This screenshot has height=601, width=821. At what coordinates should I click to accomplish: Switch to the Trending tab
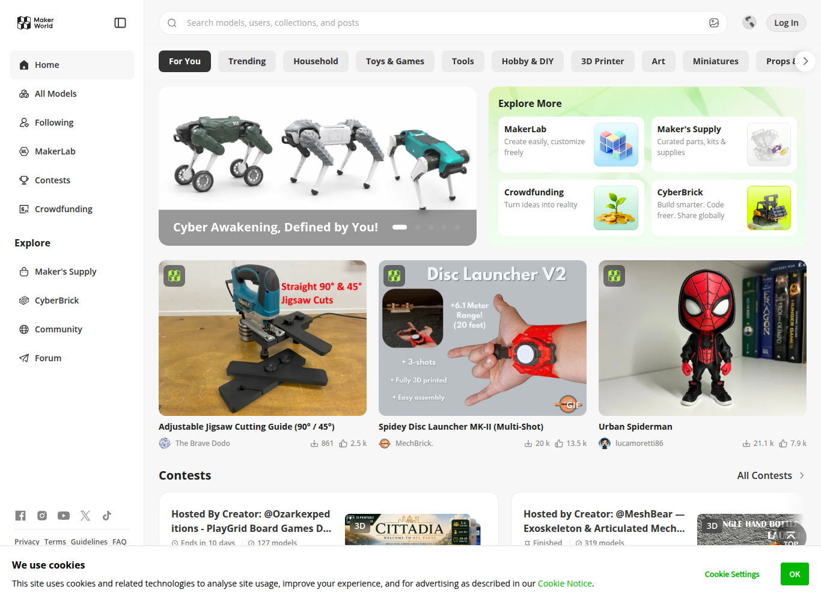[x=247, y=61]
